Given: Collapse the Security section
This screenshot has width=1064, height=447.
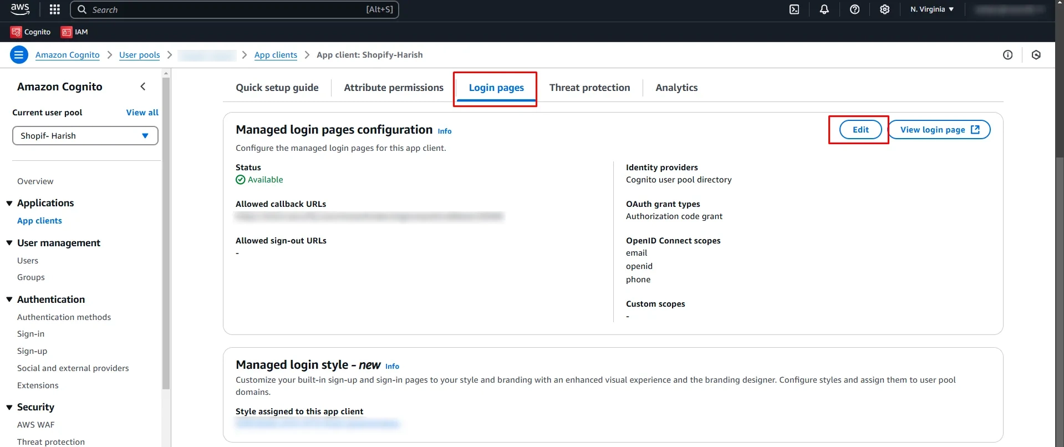Looking at the screenshot, I should tap(9, 407).
